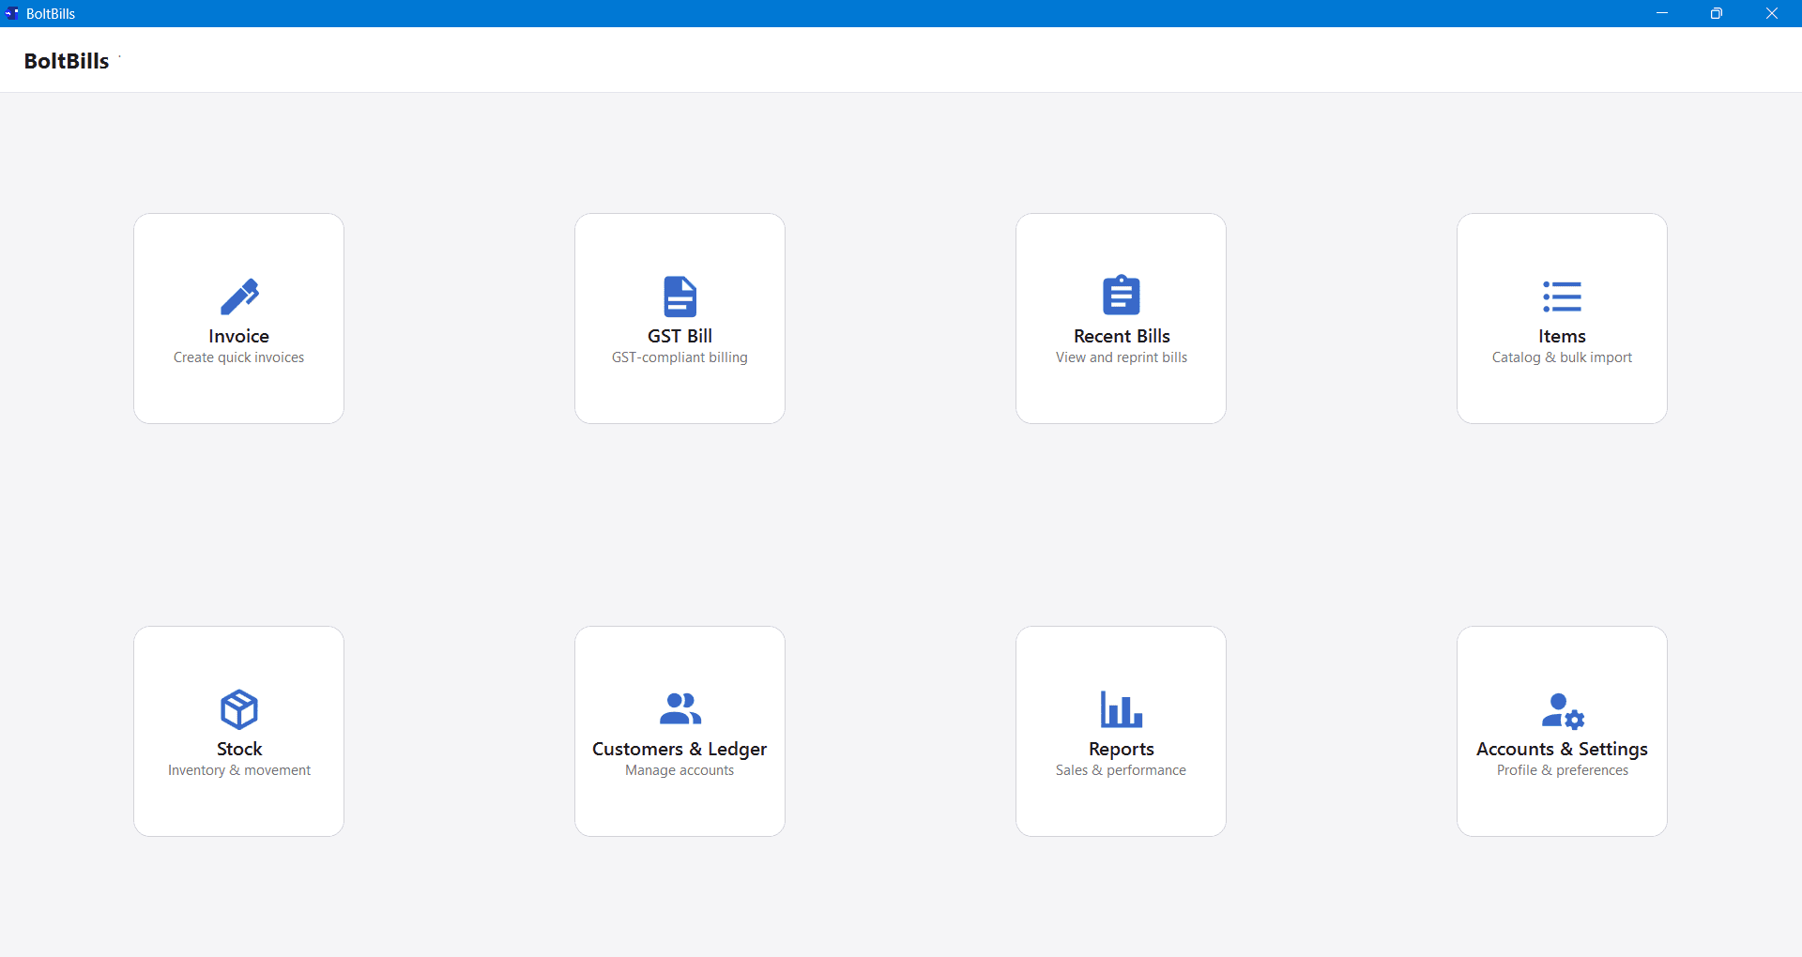Open GST-compliant billing
Screen dimensions: 1802x957
pos(680,318)
